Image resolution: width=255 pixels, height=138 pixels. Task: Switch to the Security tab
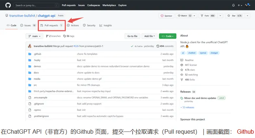89,25
